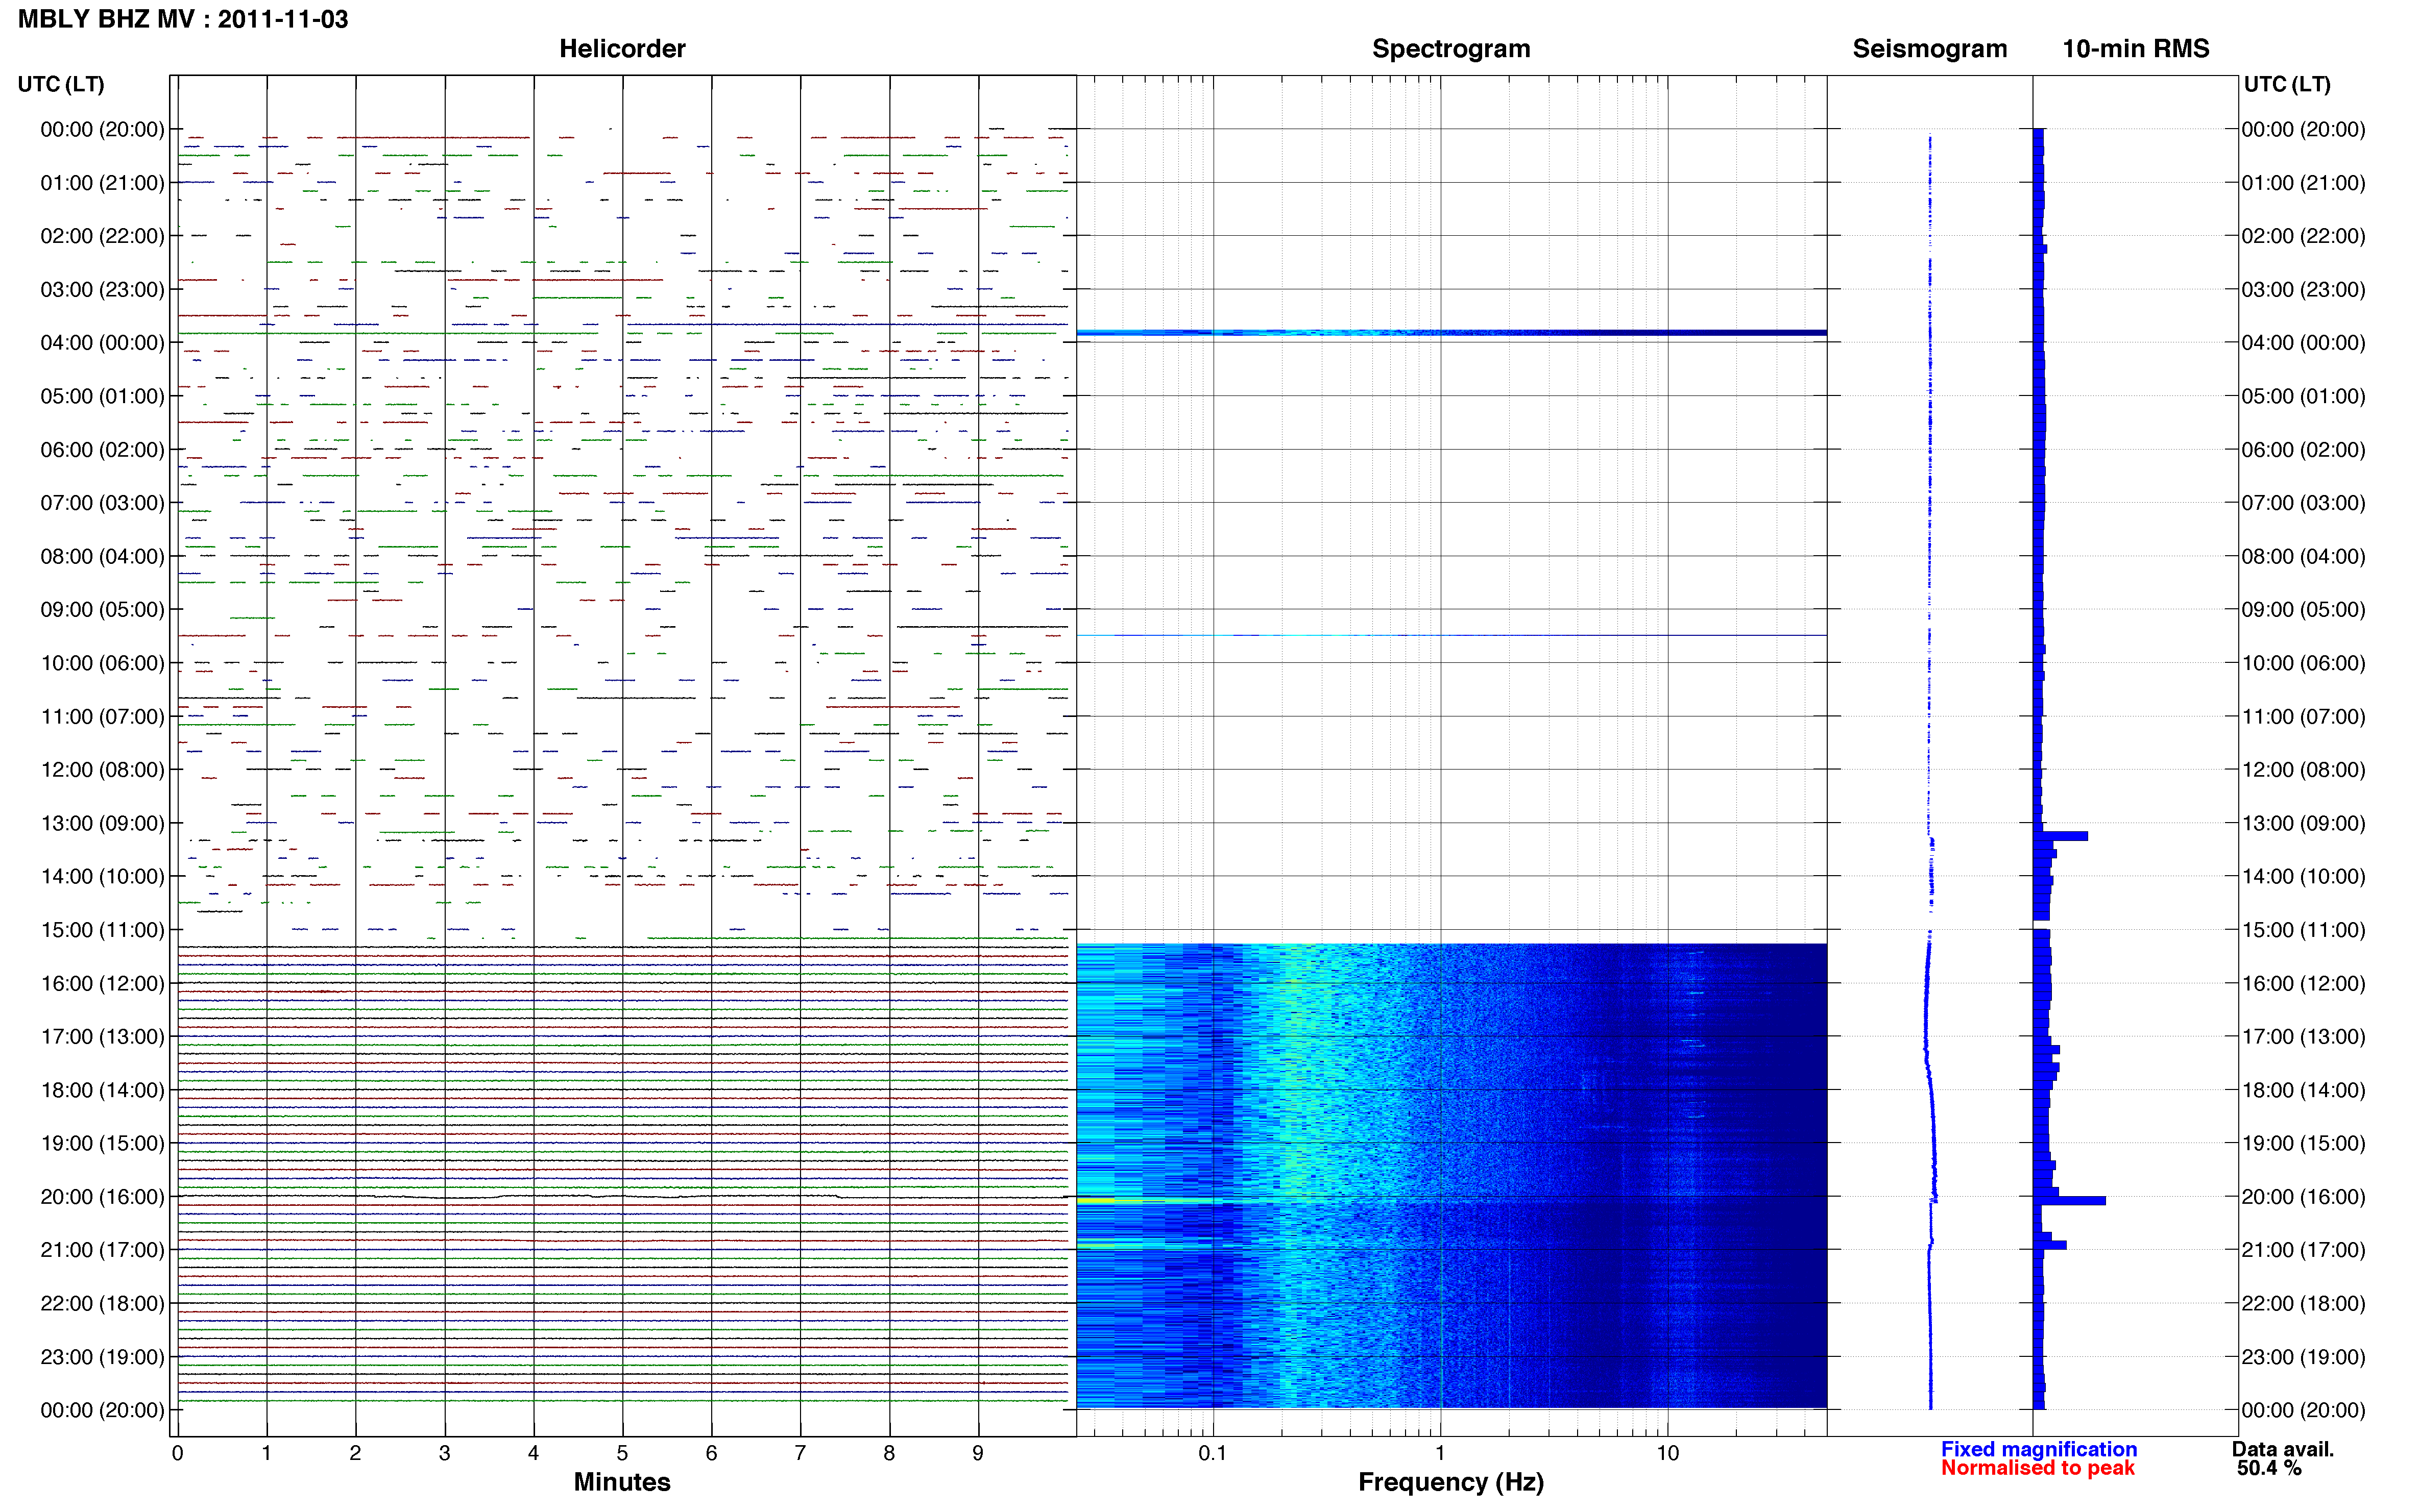This screenshot has width=2420, height=1512.
Task: Click the '09:00 (05:00)' tick on the Helicorder axis
Action: (x=102, y=610)
